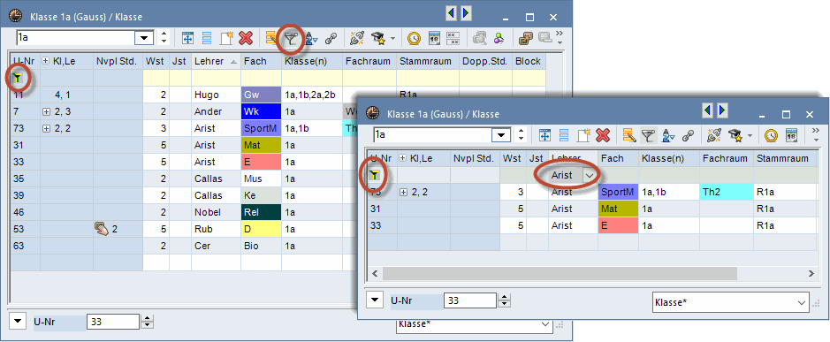Click class selector spinner arrows in back window
The height and width of the screenshot is (342, 830).
click(164, 38)
